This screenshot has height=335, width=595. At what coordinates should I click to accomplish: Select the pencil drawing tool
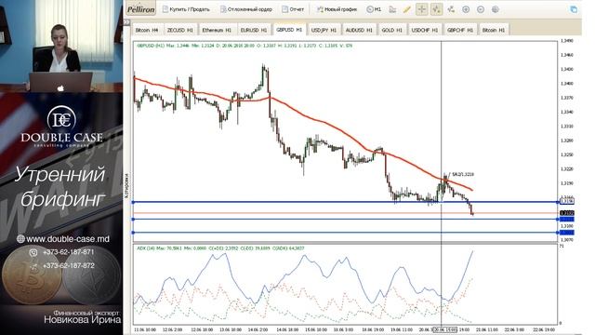407,9
